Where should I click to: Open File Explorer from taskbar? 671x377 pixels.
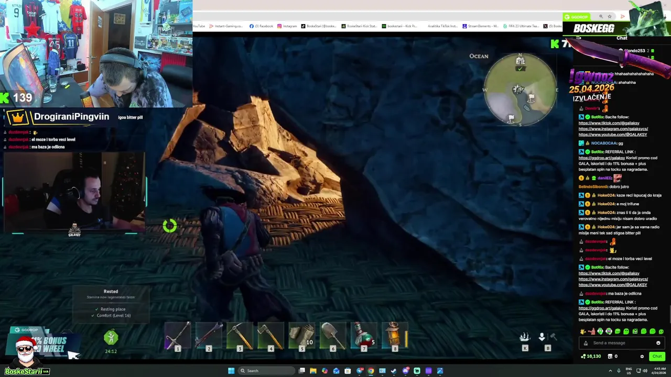click(313, 371)
